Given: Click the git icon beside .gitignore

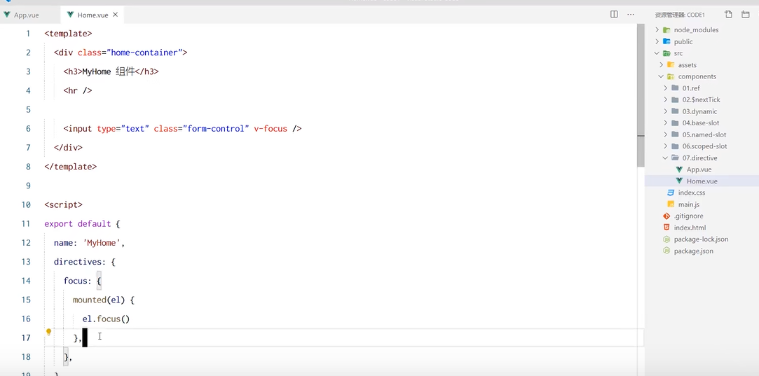Looking at the screenshot, I should coord(666,216).
